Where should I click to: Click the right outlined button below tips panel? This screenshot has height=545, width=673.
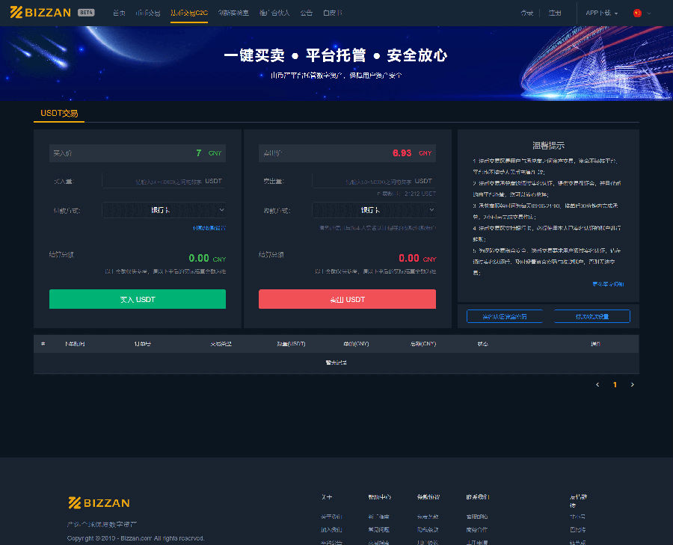pos(592,316)
